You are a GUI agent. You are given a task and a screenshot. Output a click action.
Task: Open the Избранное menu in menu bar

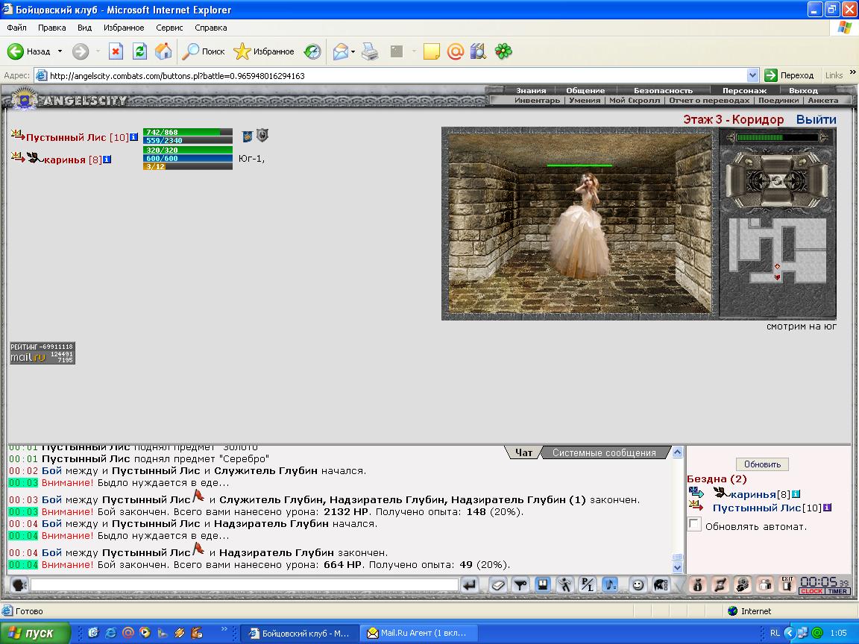(x=124, y=28)
